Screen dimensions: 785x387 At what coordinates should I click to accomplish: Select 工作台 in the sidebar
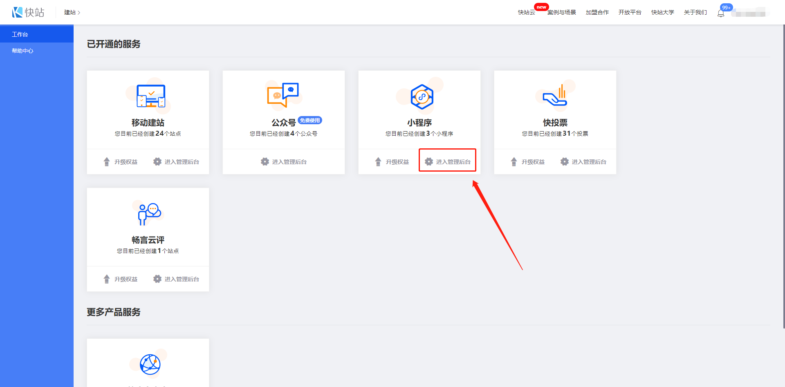click(20, 34)
